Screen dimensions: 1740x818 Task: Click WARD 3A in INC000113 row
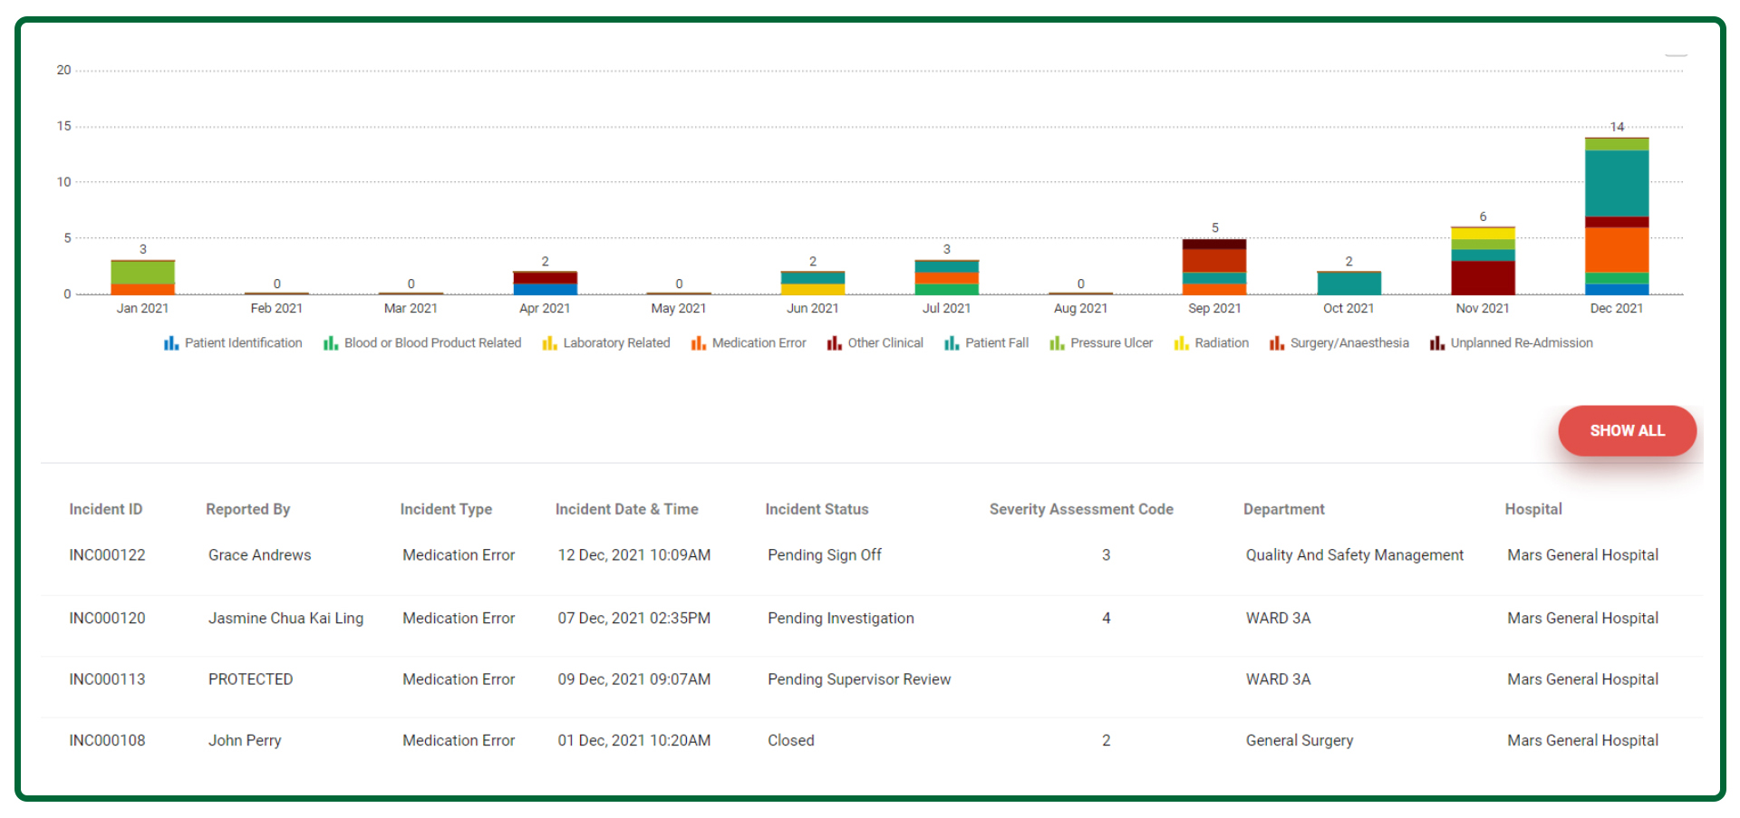point(1278,679)
